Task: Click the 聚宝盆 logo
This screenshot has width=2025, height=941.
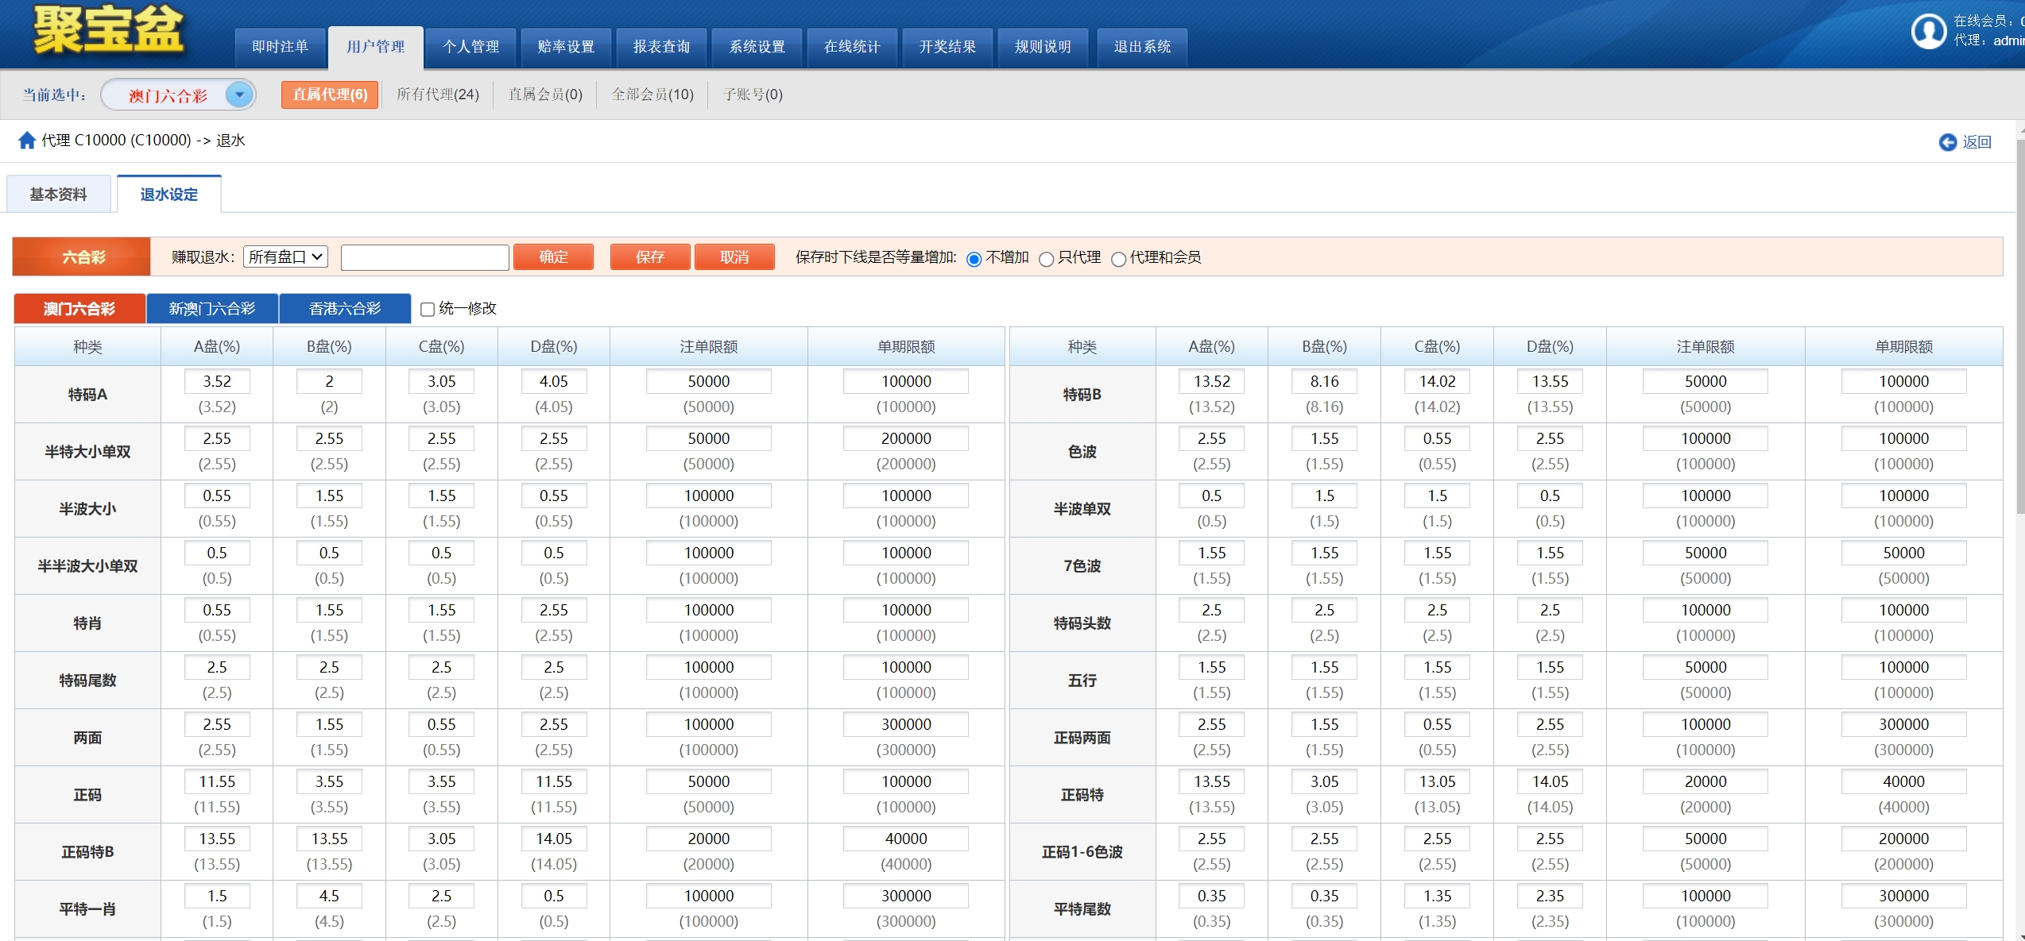Action: [x=108, y=30]
